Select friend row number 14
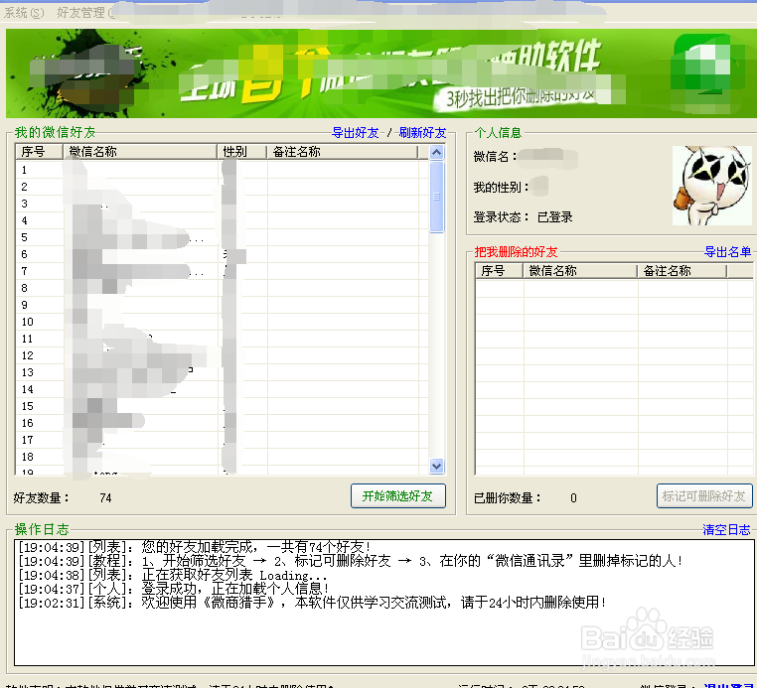Screen dimensions: 757x688 [222, 389]
